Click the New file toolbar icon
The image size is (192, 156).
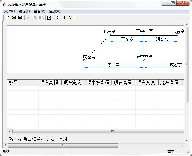8,17
